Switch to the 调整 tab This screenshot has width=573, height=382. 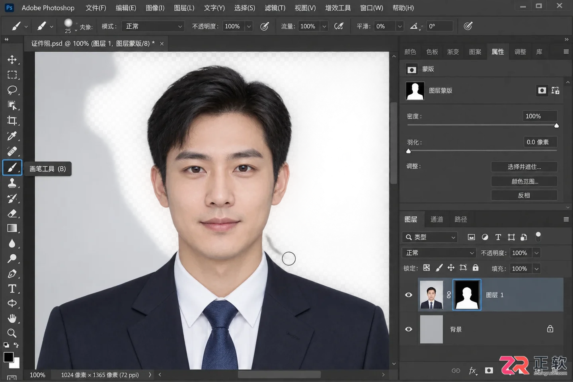520,52
